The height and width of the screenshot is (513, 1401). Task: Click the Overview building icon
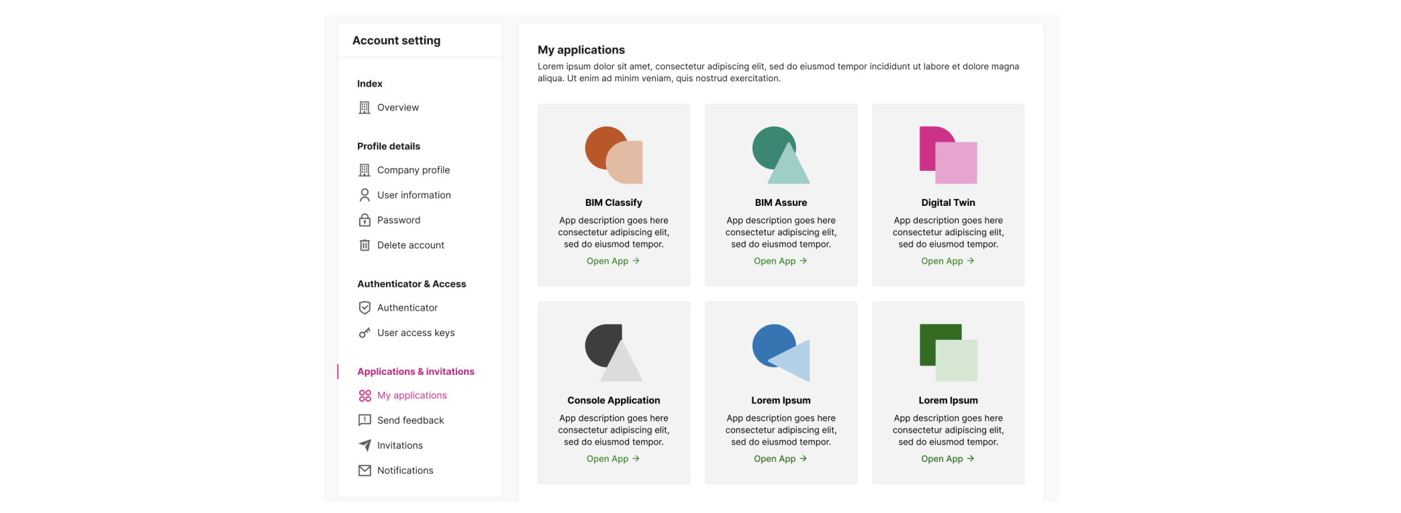tap(365, 107)
